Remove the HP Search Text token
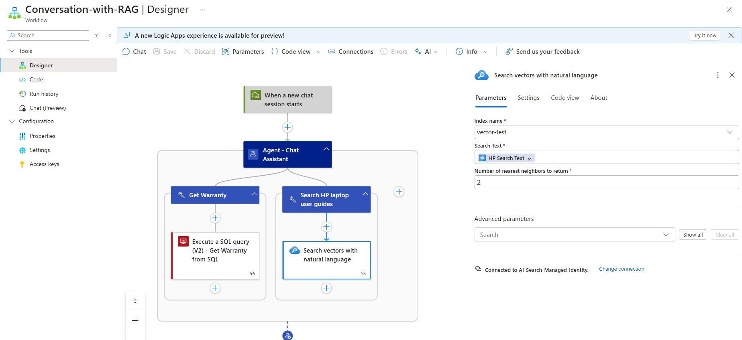742x340 pixels. click(x=529, y=159)
